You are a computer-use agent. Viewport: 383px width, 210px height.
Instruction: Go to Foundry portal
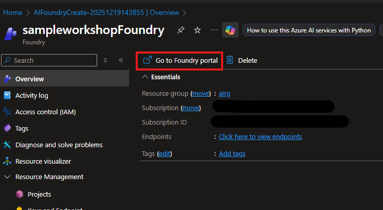click(180, 60)
